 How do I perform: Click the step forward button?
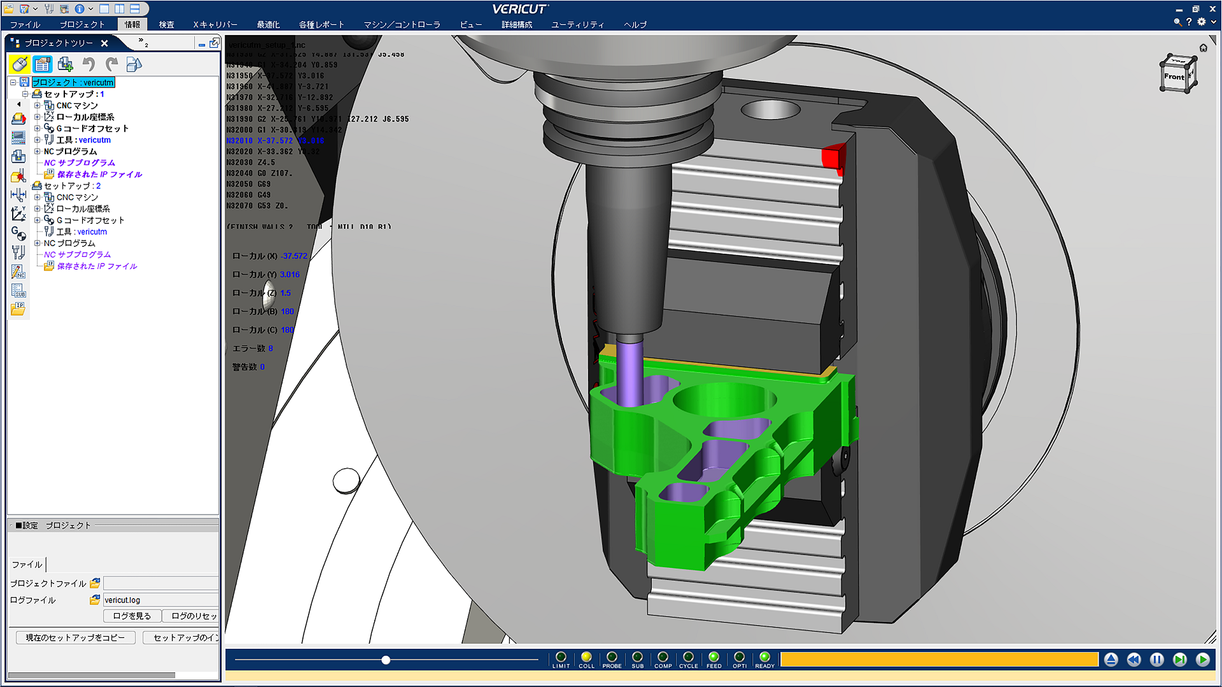point(1179,660)
